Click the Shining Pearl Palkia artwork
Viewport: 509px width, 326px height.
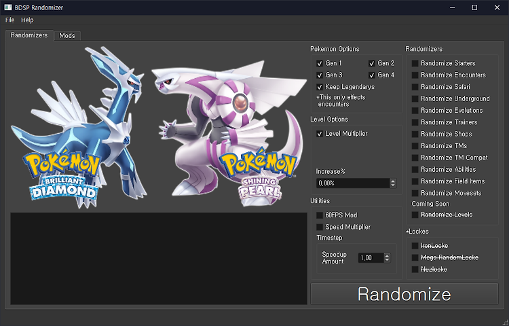click(229, 133)
